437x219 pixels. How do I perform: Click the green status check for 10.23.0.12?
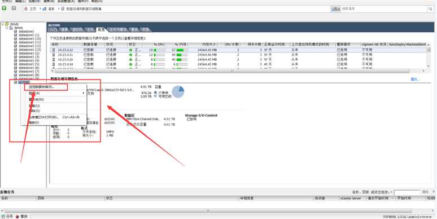[131, 50]
